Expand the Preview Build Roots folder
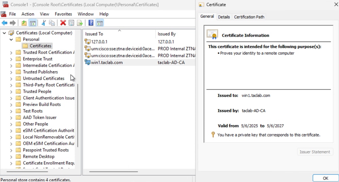The image size is (339, 182). click(x=11, y=105)
